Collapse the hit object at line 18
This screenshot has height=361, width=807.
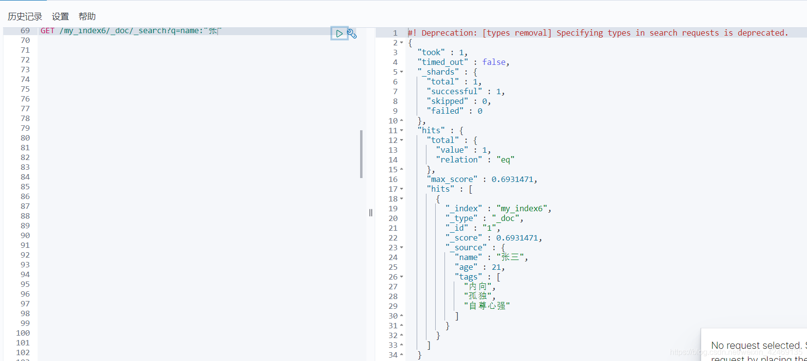tap(402, 199)
